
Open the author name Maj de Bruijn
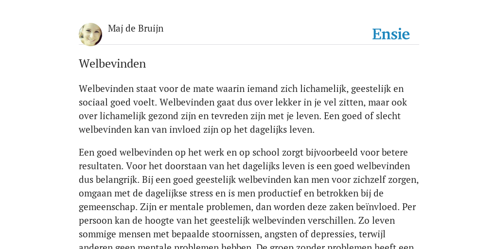pyautogui.click(x=136, y=29)
